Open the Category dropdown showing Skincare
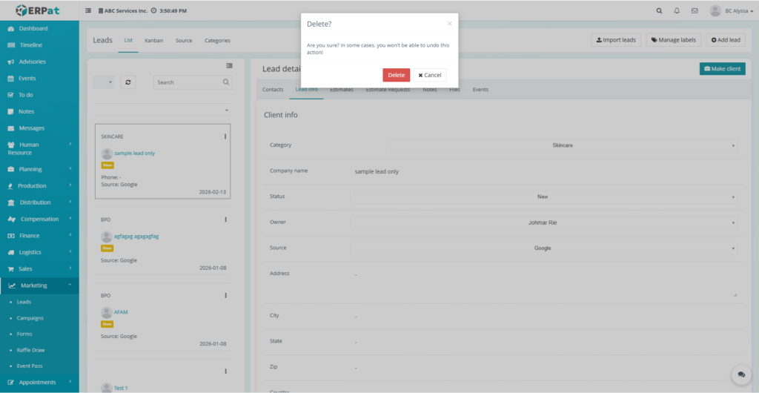Screen dimensions: 759x393 (x=563, y=145)
